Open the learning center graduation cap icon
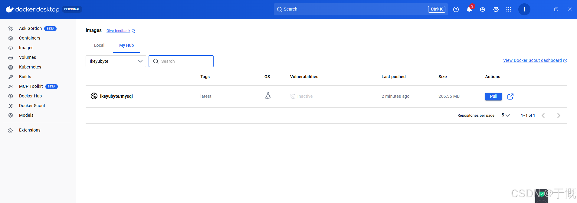The image size is (577, 203). pos(483,9)
